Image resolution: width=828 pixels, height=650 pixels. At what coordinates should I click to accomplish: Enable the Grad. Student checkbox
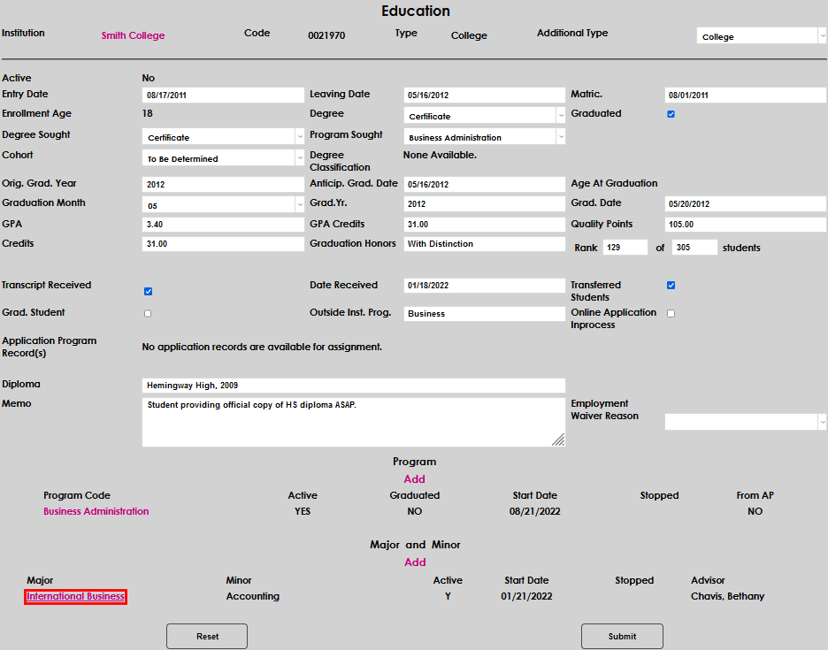click(148, 313)
